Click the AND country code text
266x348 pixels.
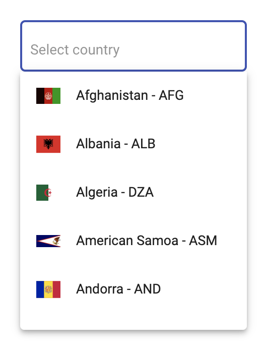click(148, 289)
